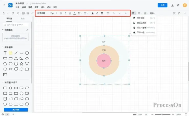The image size is (189, 116).
Task: Pick the triangle shape in basic shapes
Action: point(16,58)
